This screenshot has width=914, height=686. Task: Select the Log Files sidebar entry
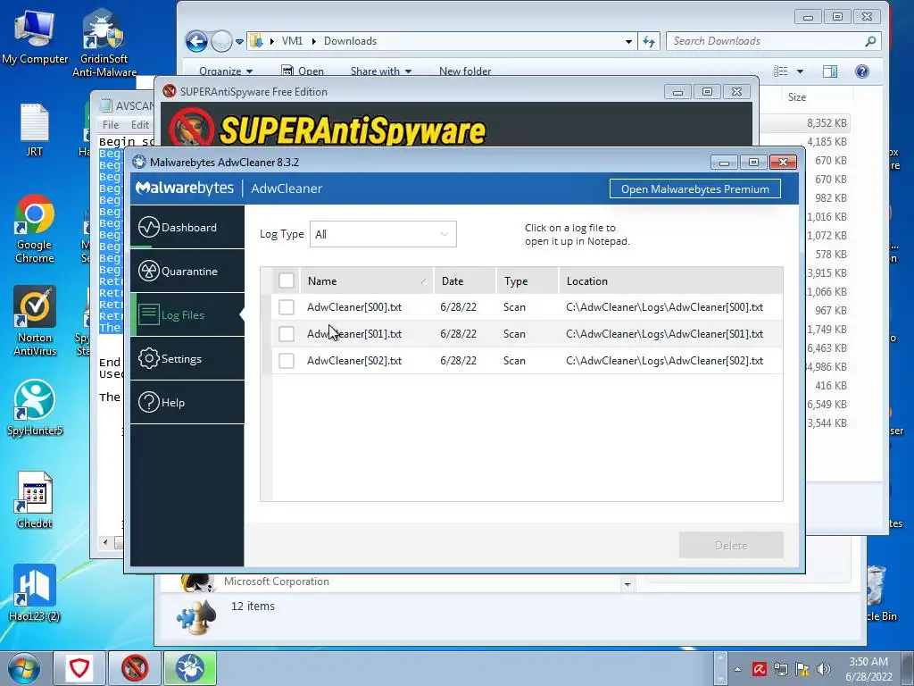point(187,314)
